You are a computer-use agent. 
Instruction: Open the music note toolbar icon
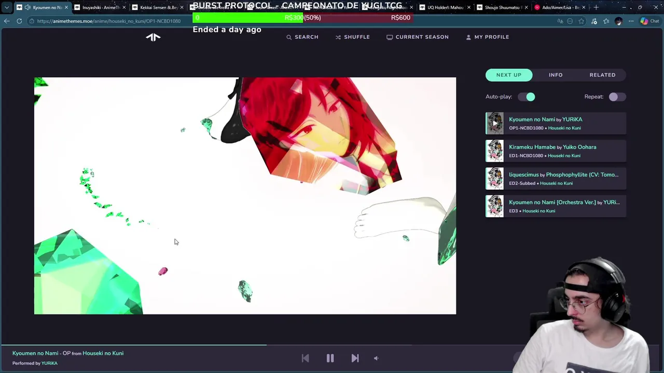(x=594, y=21)
